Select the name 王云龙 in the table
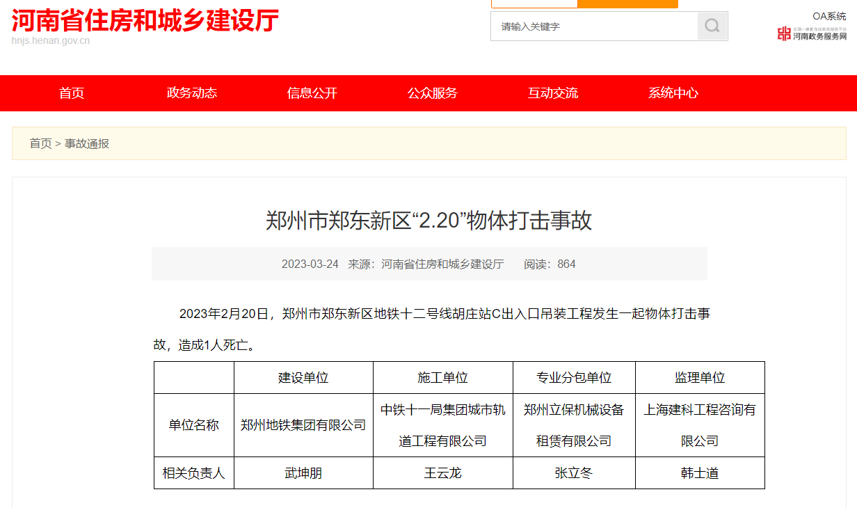The height and width of the screenshot is (508, 857). coord(443,473)
